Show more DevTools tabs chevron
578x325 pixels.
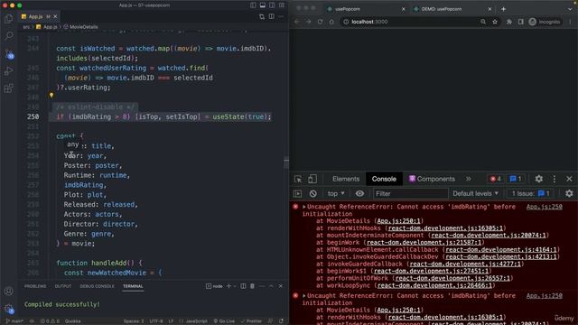(468, 179)
